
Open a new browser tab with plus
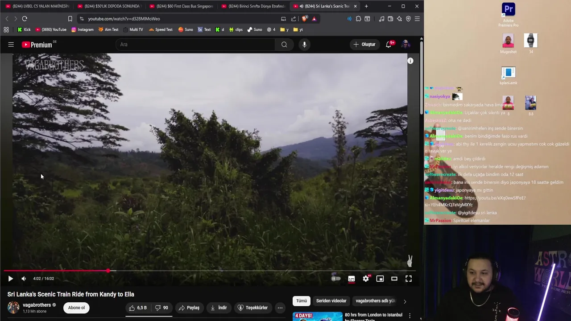(x=366, y=6)
